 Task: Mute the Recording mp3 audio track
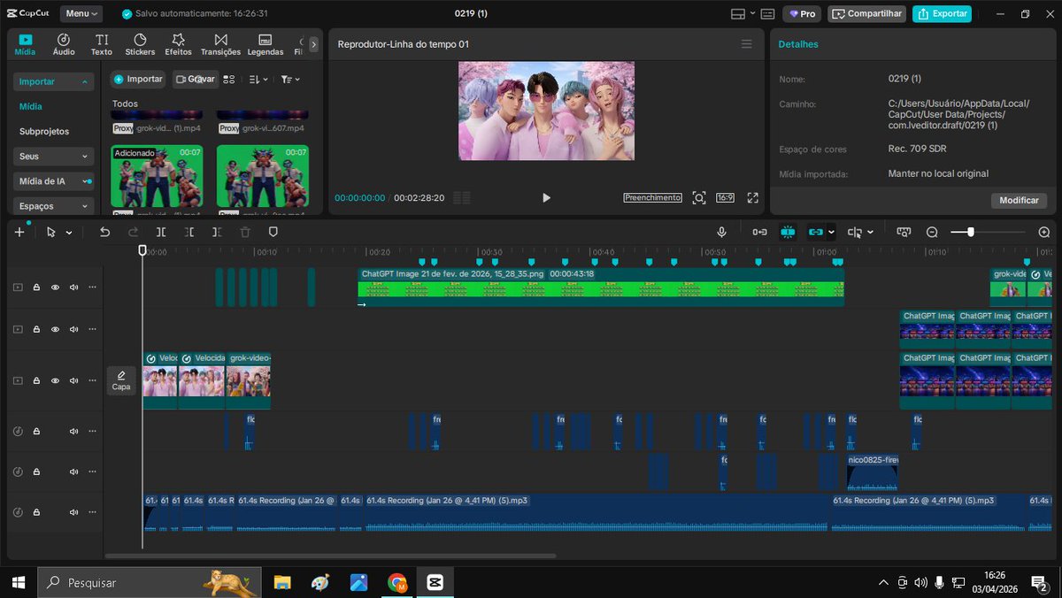[x=73, y=512]
